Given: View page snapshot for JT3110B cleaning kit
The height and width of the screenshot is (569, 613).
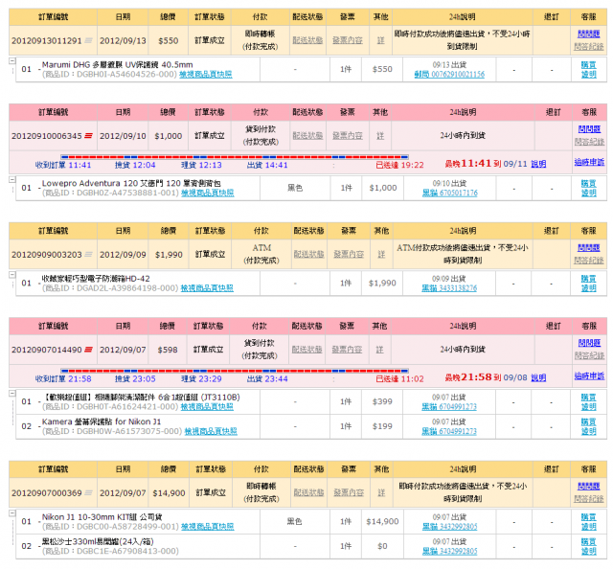Looking at the screenshot, I should (207, 407).
